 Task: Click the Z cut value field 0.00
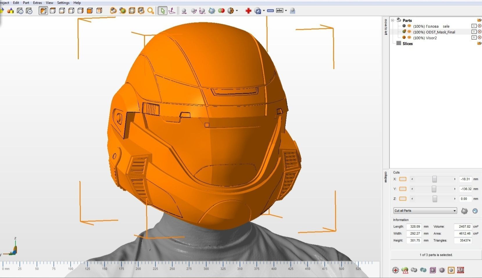click(465, 199)
